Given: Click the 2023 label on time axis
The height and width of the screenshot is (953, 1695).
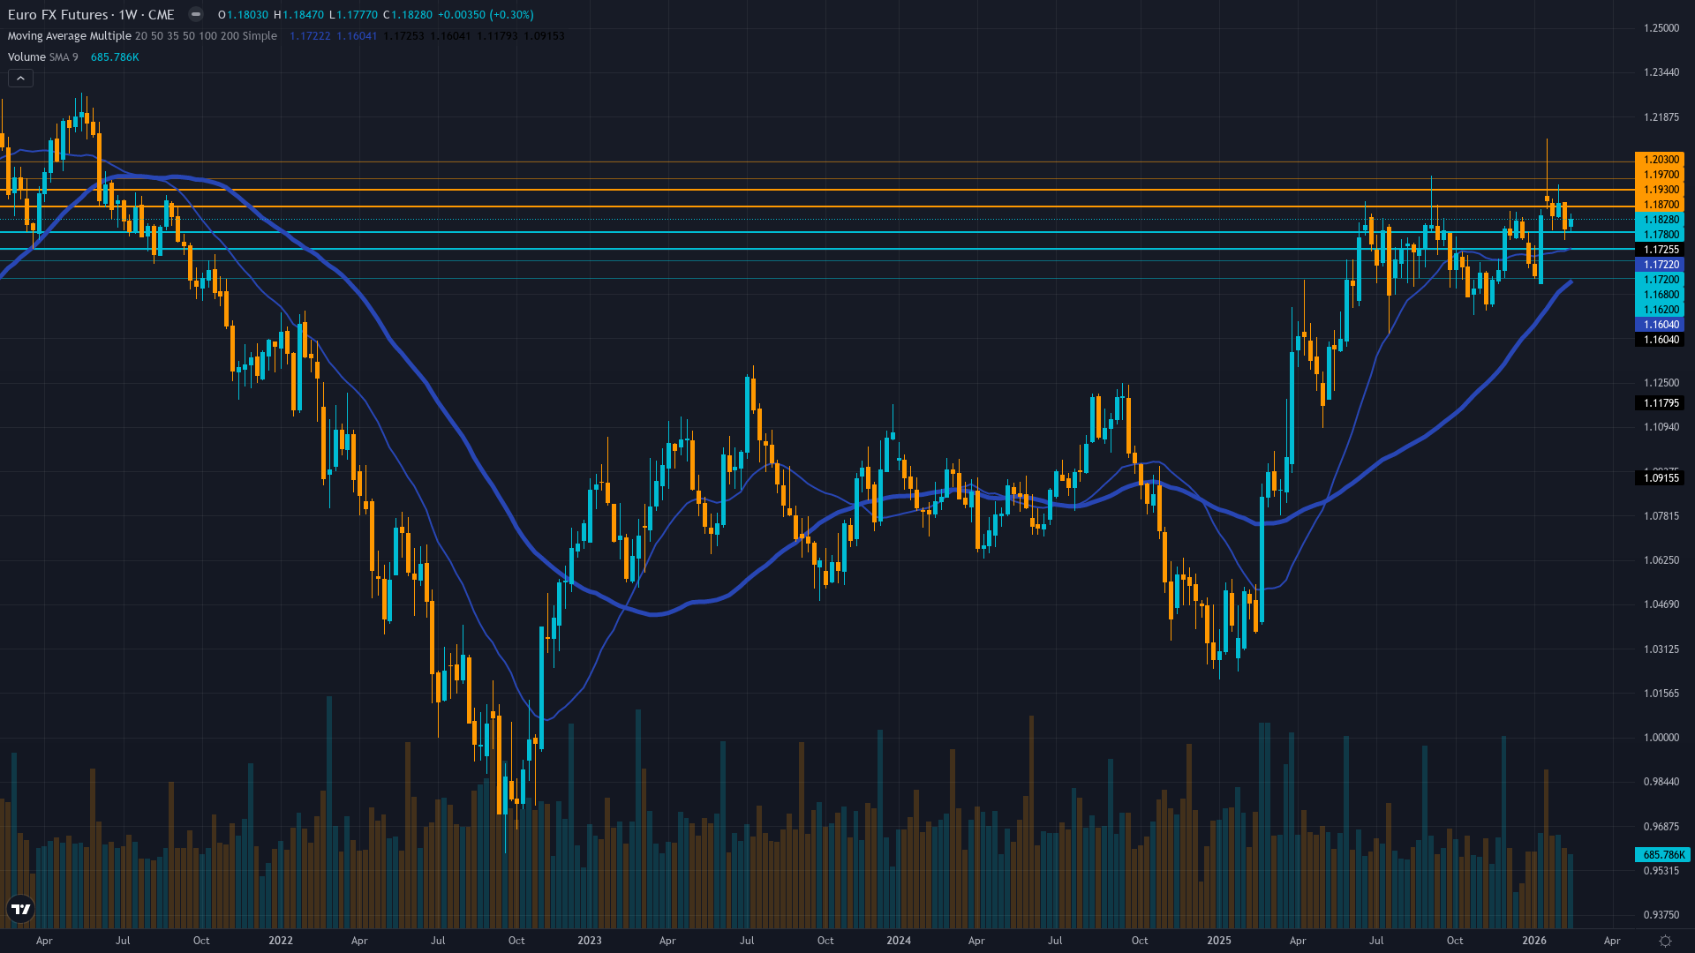Looking at the screenshot, I should click(590, 941).
